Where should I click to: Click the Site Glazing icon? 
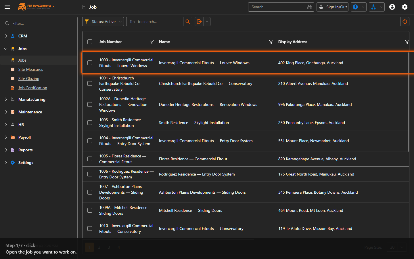coord(13,79)
